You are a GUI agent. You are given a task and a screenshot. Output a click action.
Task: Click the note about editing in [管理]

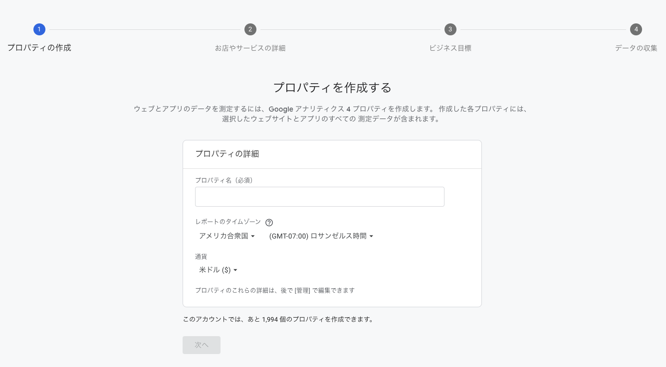pos(275,290)
